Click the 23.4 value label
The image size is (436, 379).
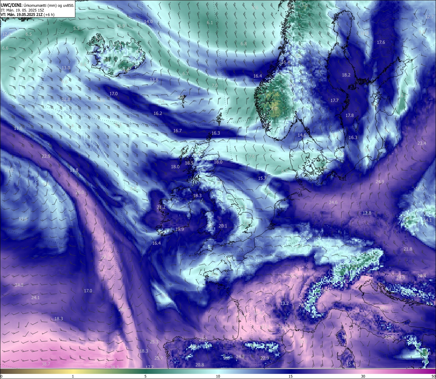pyautogui.click(x=422, y=143)
